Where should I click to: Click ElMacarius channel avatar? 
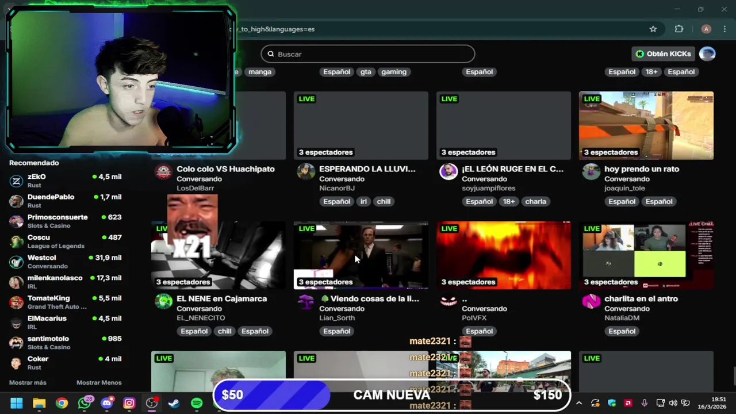(17, 323)
